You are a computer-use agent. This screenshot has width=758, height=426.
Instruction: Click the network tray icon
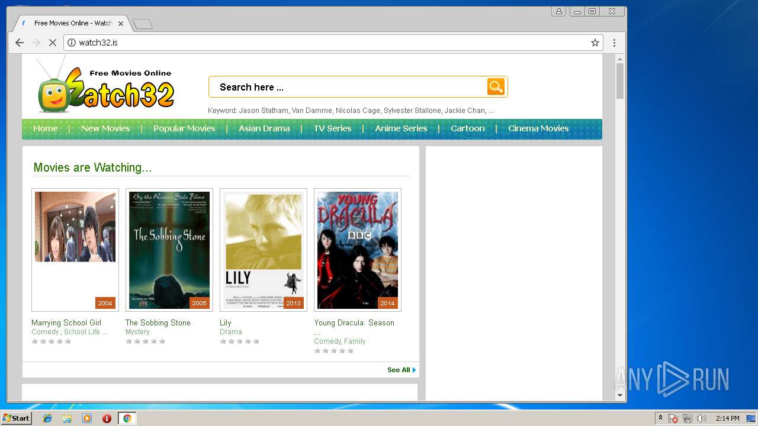tap(688, 418)
